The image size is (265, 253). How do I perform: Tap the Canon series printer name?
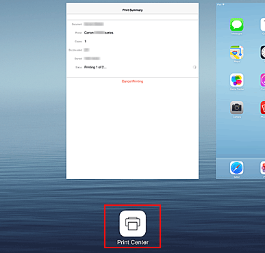point(99,33)
